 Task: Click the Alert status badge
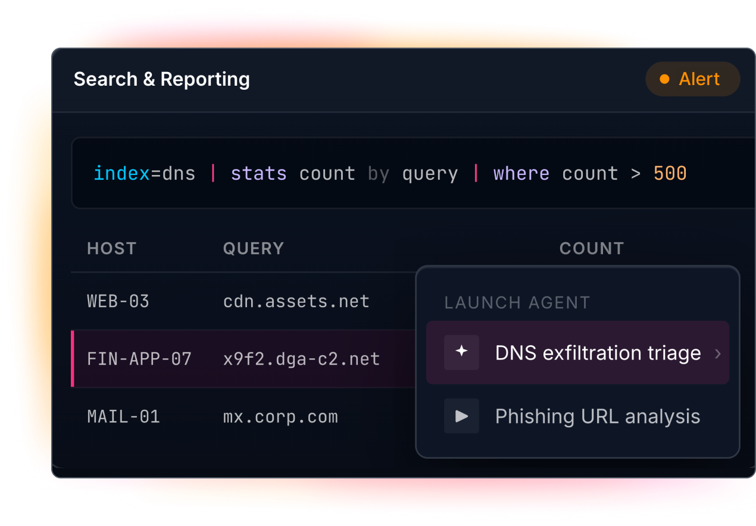(x=692, y=79)
